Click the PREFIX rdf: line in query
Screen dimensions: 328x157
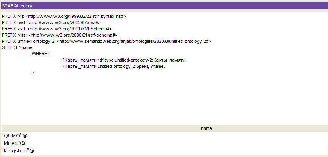pos(64,16)
